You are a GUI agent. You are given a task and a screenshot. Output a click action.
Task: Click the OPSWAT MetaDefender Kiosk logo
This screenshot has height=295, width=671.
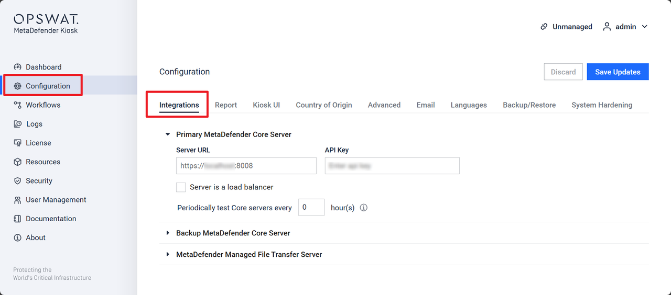click(46, 24)
